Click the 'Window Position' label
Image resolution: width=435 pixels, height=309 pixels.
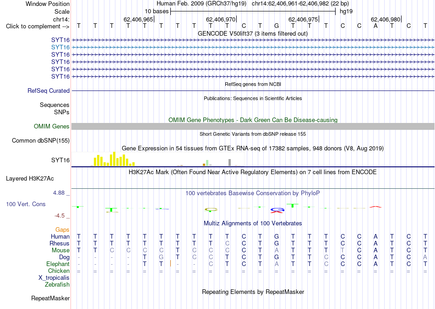(x=48, y=4)
